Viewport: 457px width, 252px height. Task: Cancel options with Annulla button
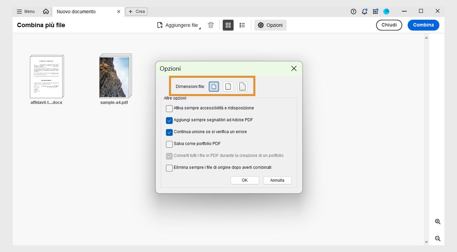point(277,180)
